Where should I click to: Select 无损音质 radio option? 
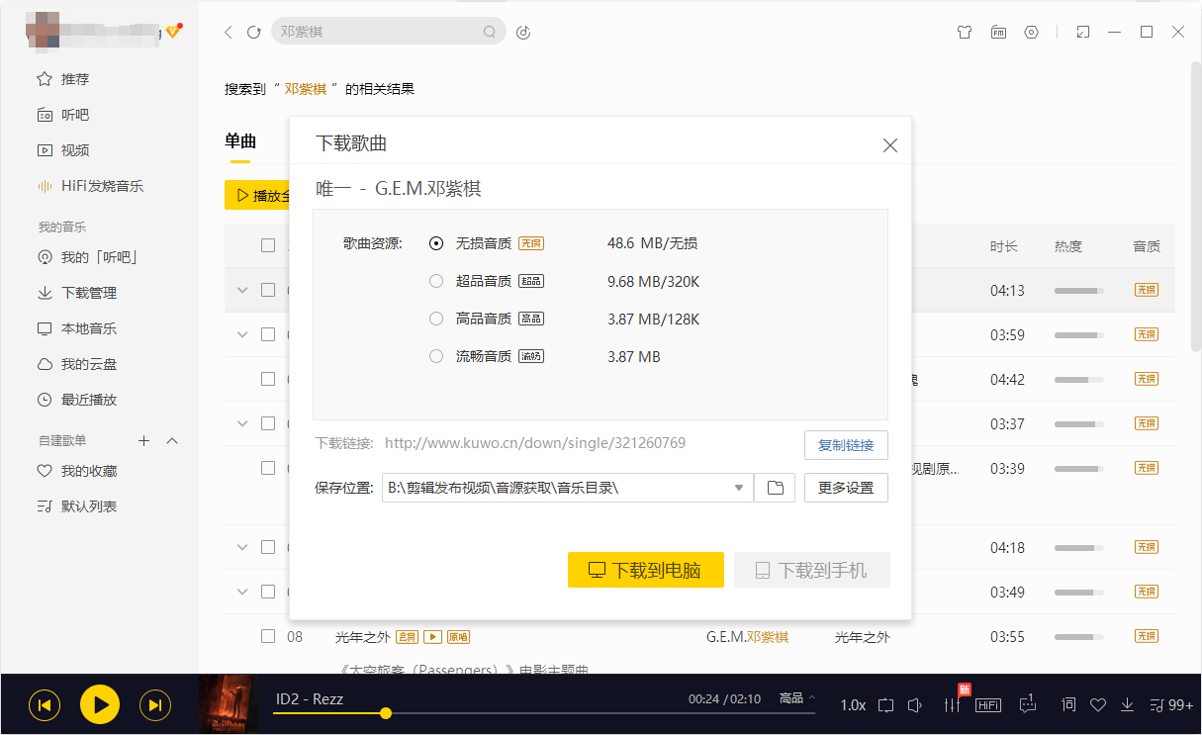coord(436,243)
